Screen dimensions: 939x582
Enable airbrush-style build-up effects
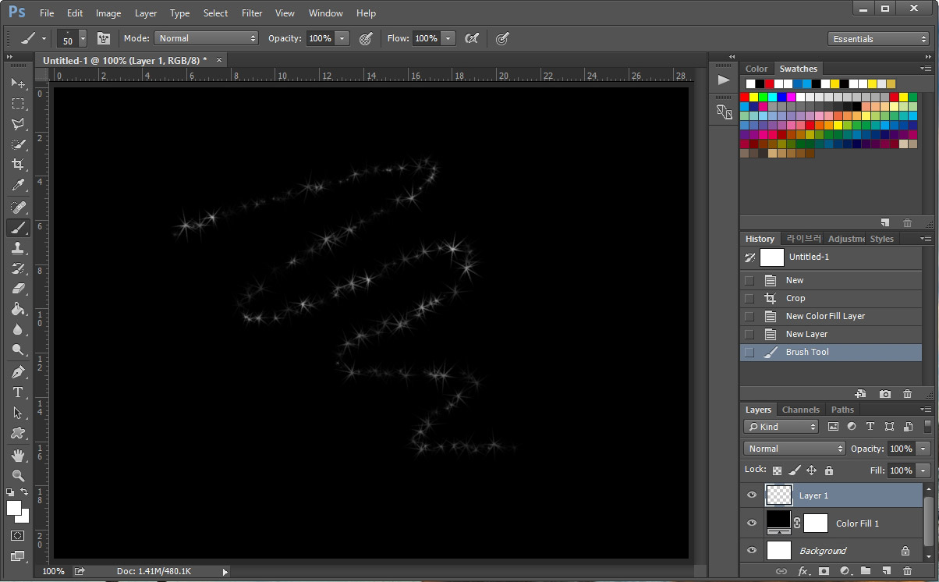471,38
